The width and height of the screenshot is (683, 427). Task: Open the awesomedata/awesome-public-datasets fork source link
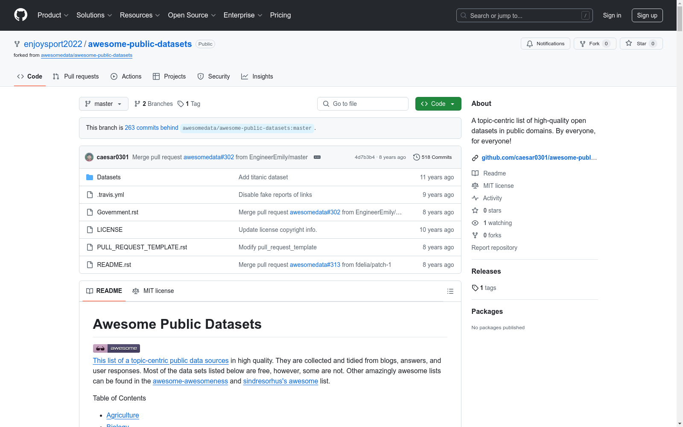click(87, 55)
